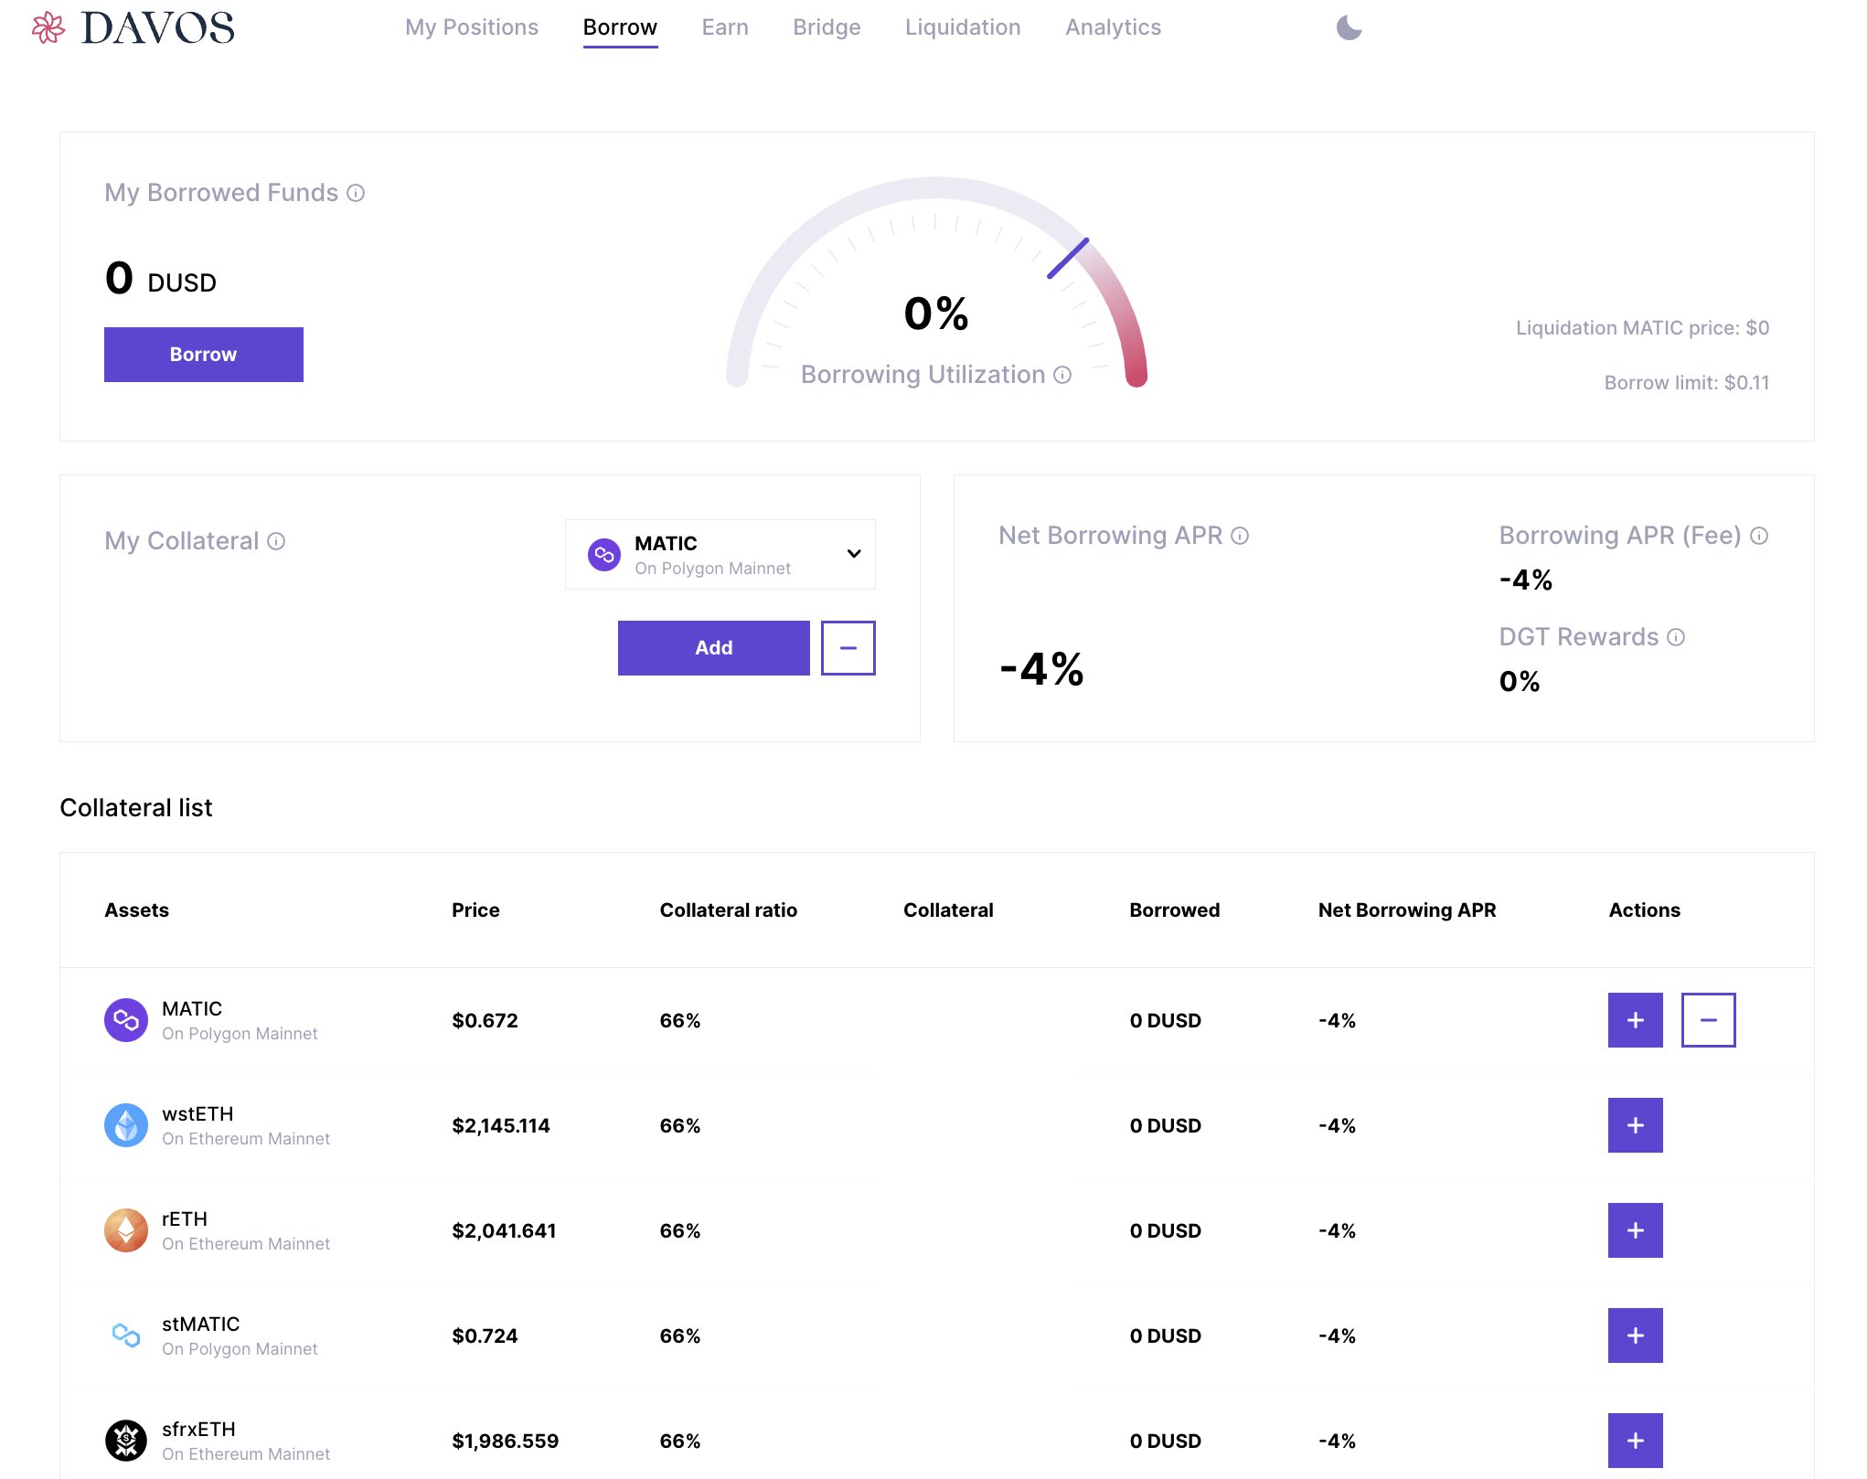The image size is (1867, 1479).
Task: Switch to the Earn tab
Action: pyautogui.click(x=724, y=27)
